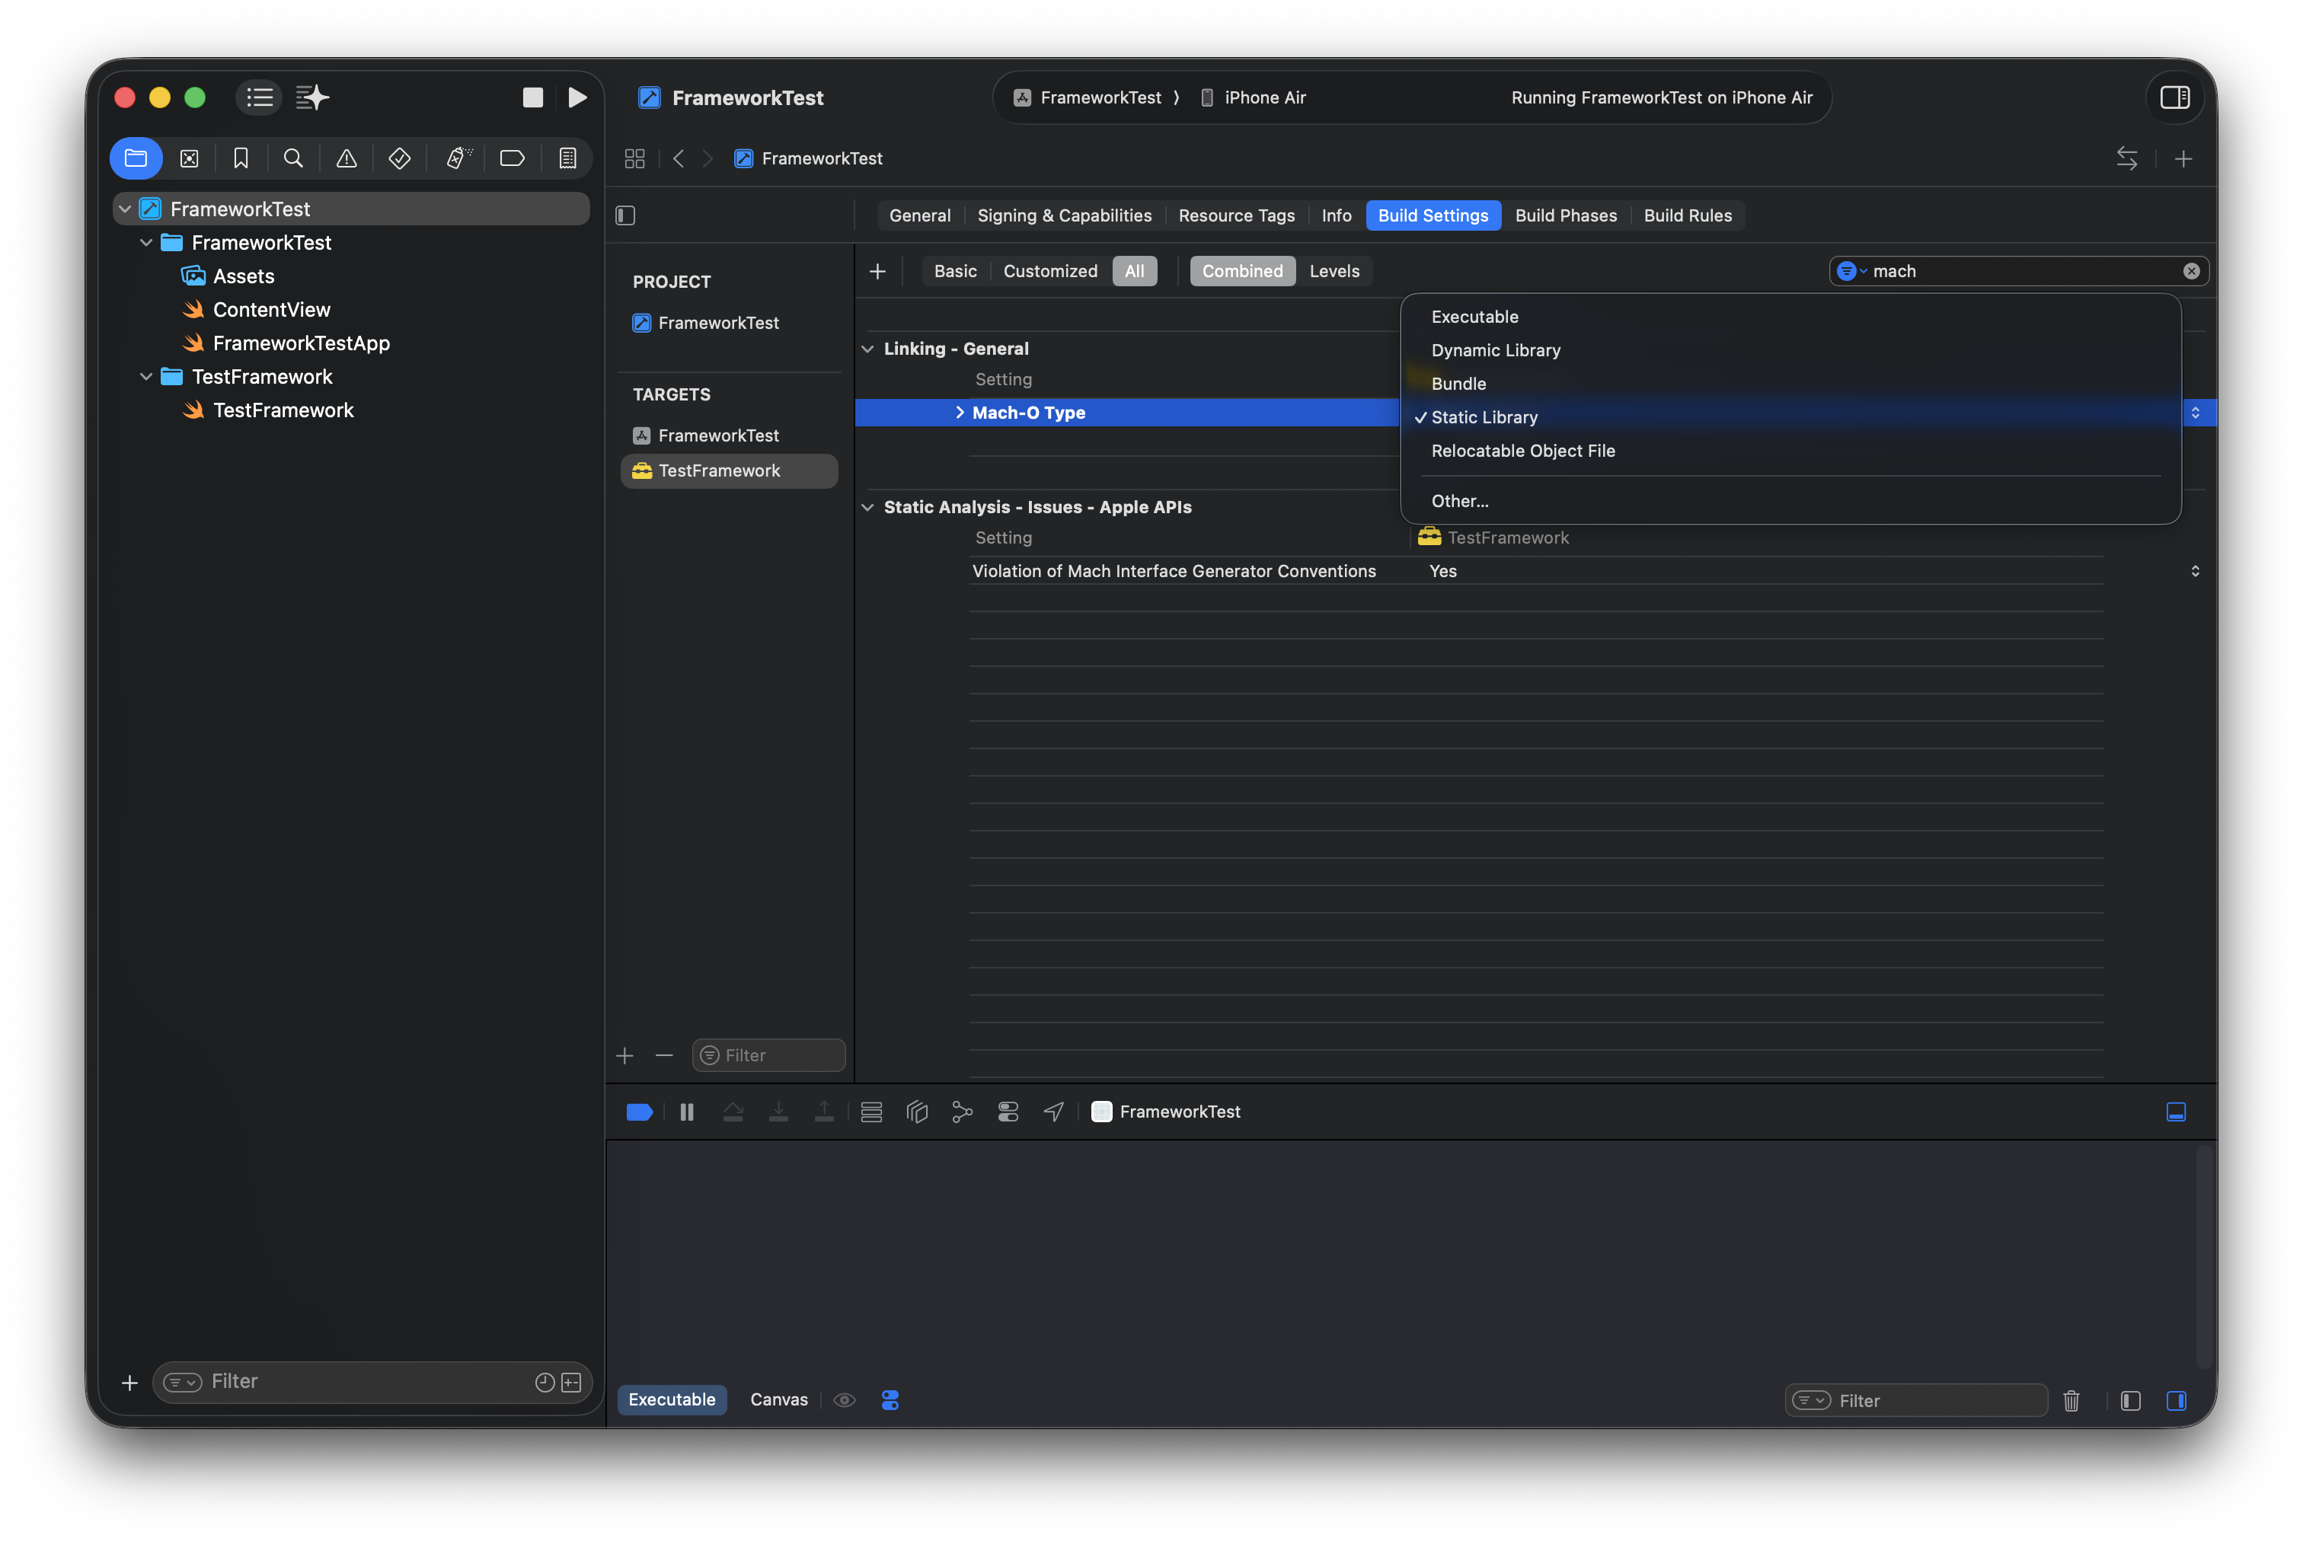Clear the console with trash icon
2303x1541 pixels.
pyautogui.click(x=2071, y=1400)
